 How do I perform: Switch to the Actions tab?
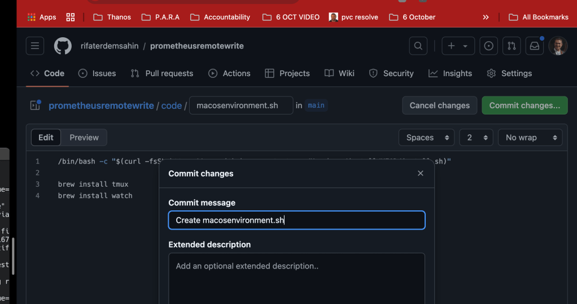click(229, 73)
